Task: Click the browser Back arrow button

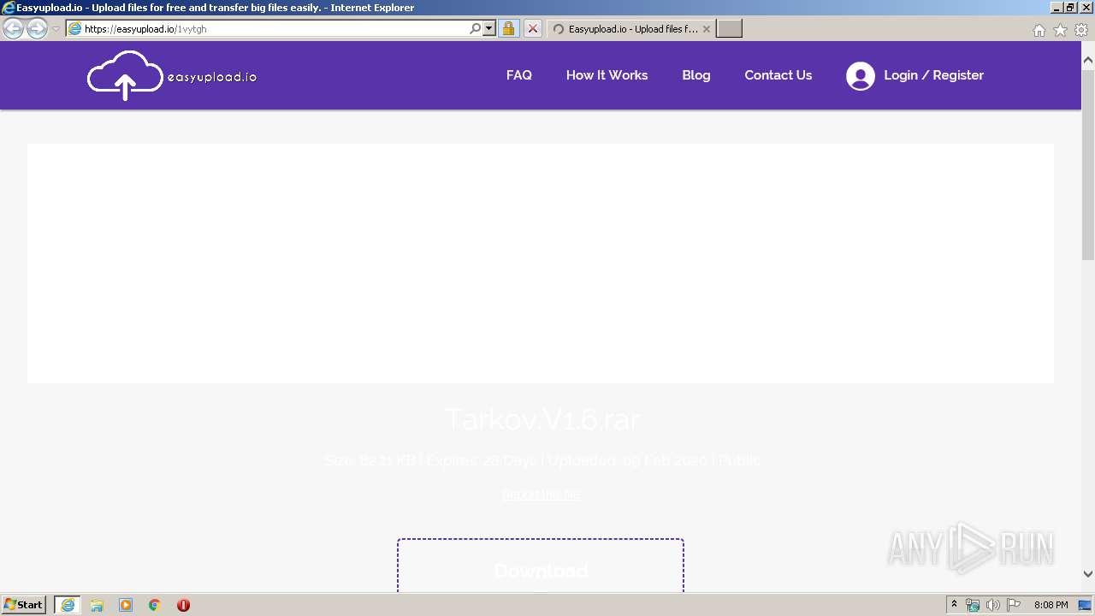Action: pos(13,28)
